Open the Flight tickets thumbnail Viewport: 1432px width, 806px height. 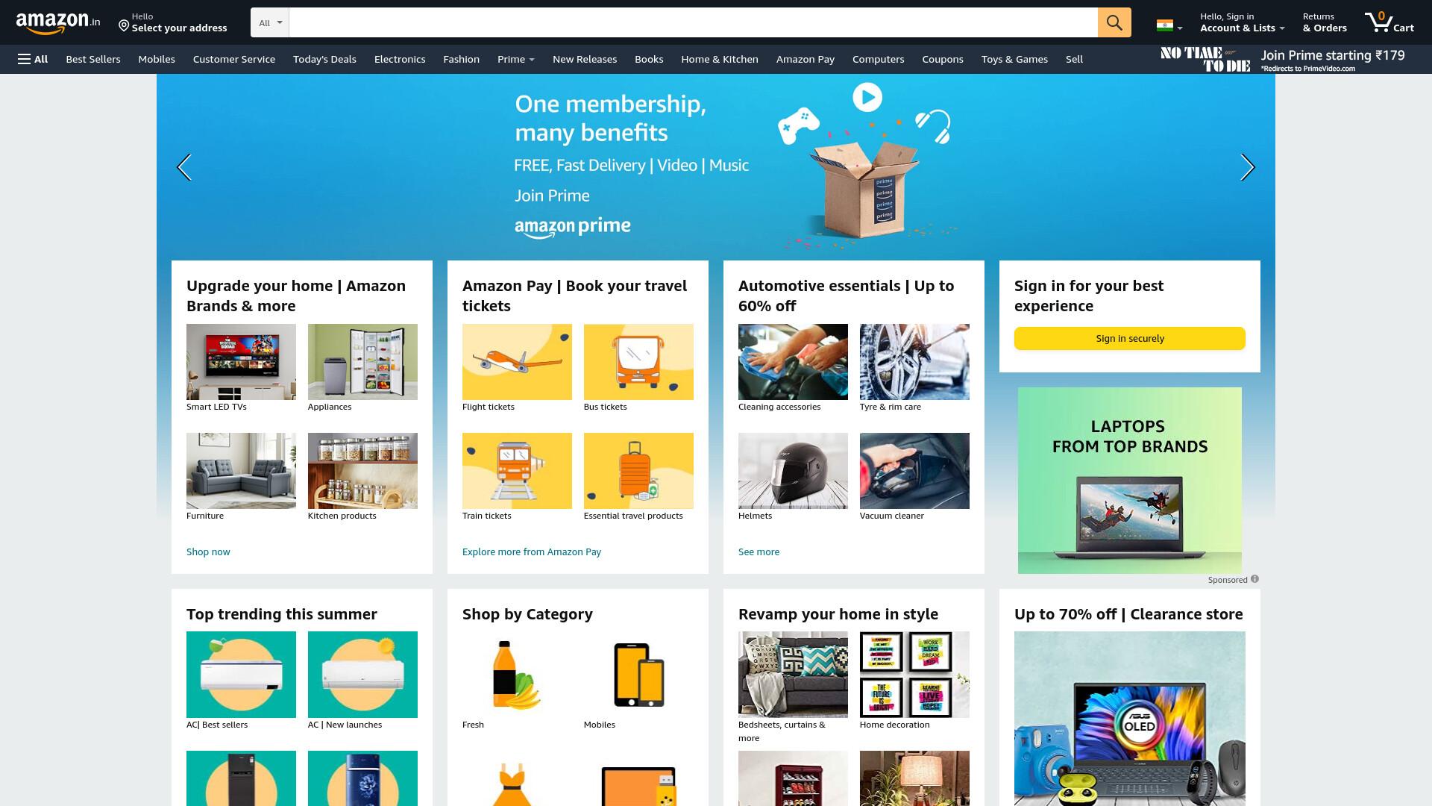517,362
